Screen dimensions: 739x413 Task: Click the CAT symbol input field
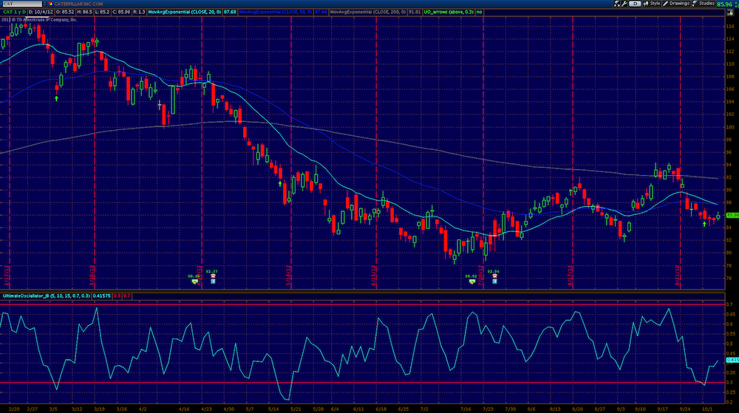pos(21,4)
